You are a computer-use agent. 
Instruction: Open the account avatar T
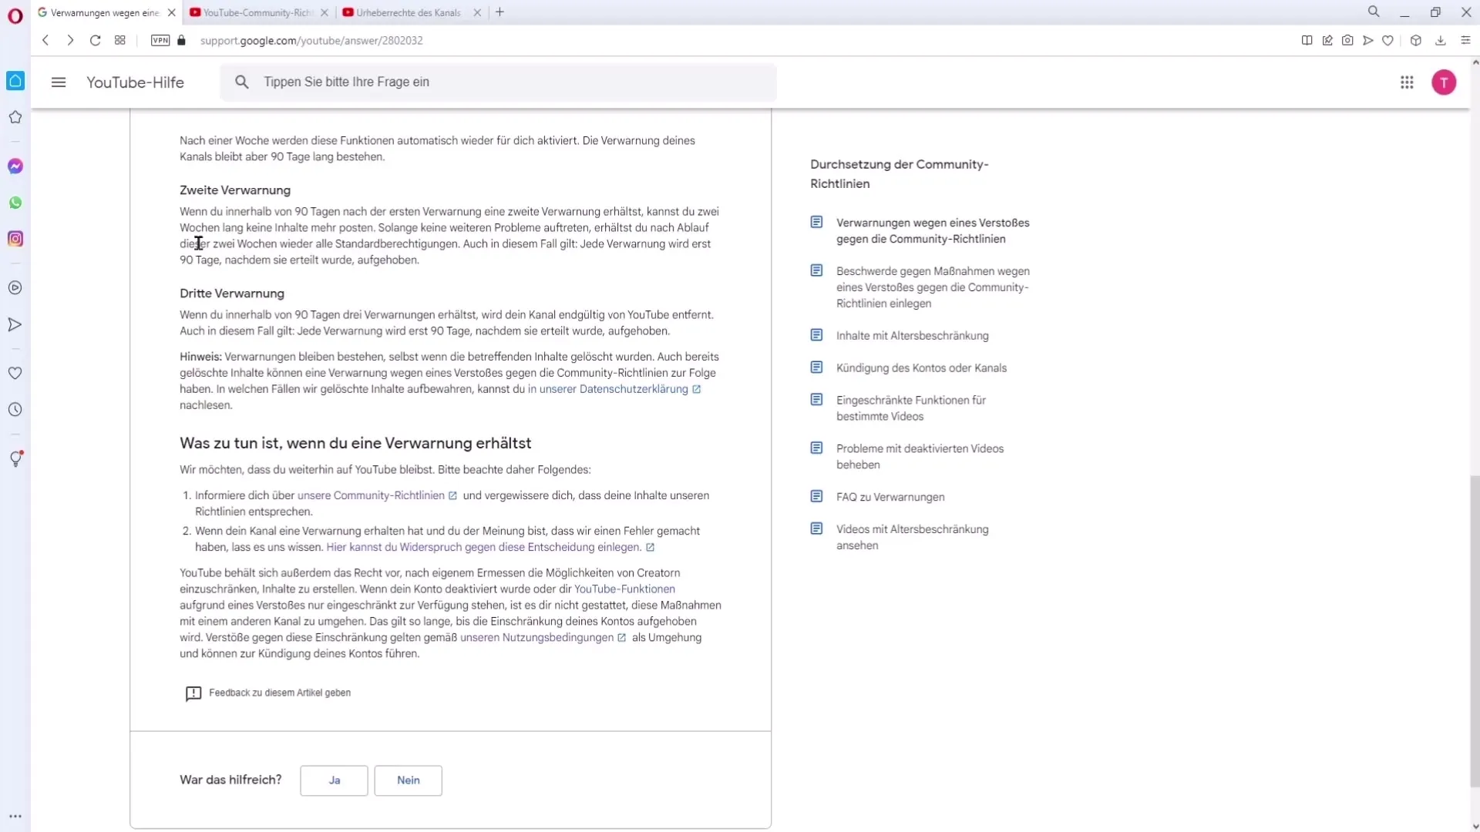(x=1444, y=82)
